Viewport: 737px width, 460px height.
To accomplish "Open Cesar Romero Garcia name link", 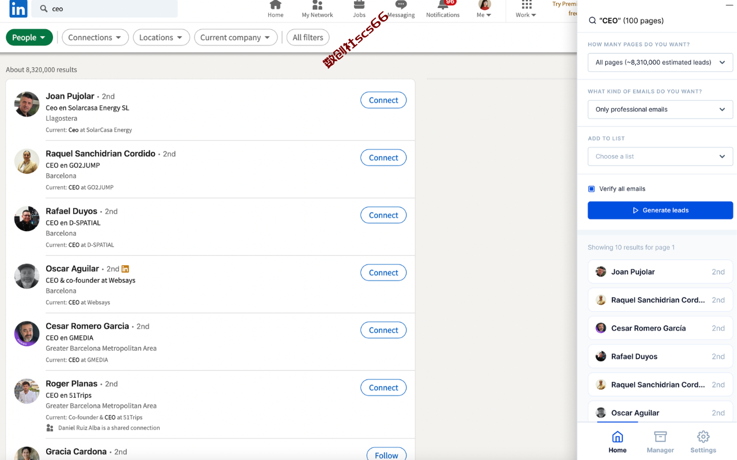I will 88,326.
